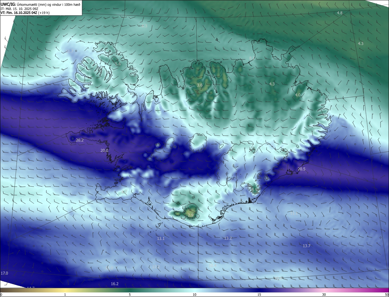Click the 3.6 value label
Viewport: 389px width, 297px height.
point(200,85)
